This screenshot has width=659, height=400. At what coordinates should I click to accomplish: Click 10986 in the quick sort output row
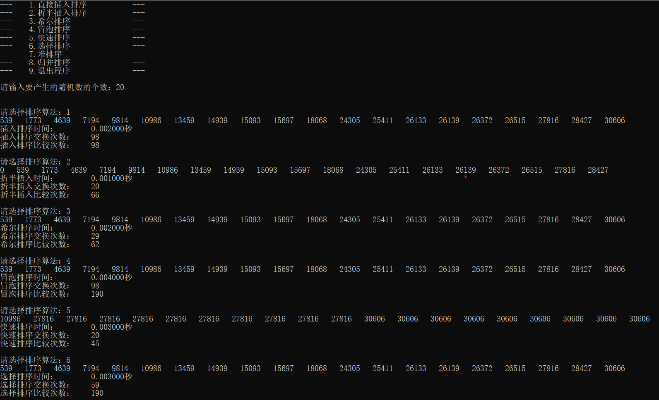point(10,319)
